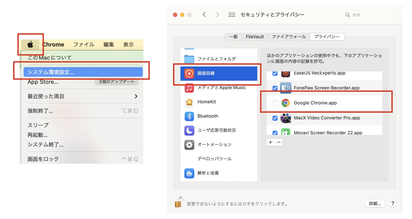This screenshot has height=219, width=412.
Task: Open help with the ? button
Action: [x=393, y=203]
